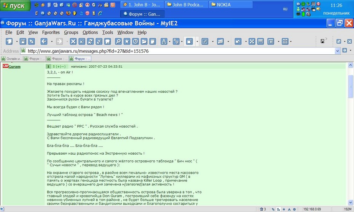354x212 pixels.
Task: Click the Go arrow next to address bar
Action: [x=344, y=50]
